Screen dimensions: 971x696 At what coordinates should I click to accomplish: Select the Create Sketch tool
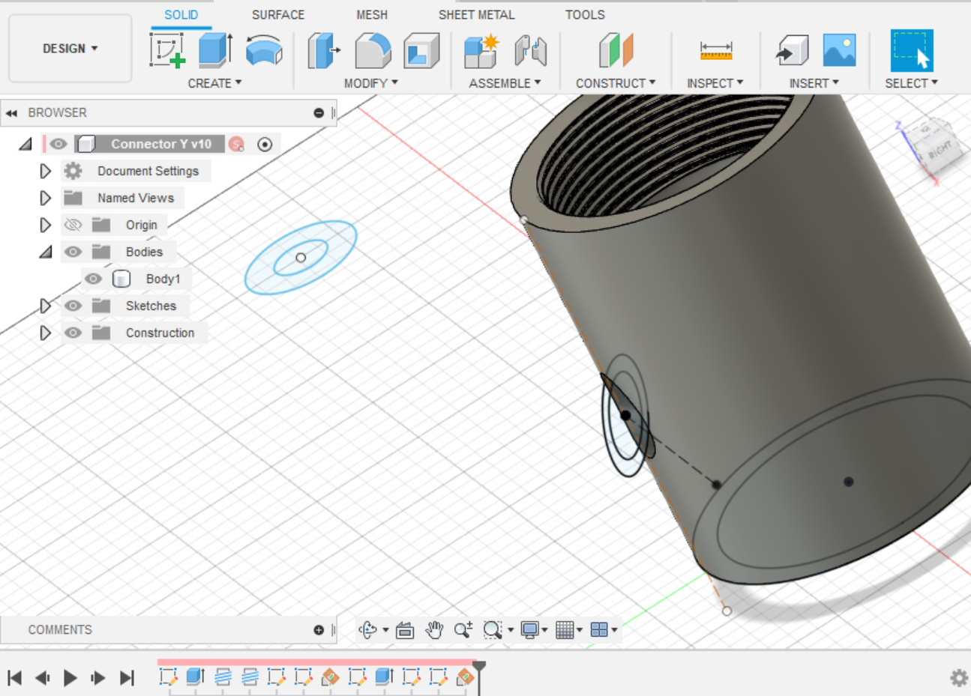point(166,49)
